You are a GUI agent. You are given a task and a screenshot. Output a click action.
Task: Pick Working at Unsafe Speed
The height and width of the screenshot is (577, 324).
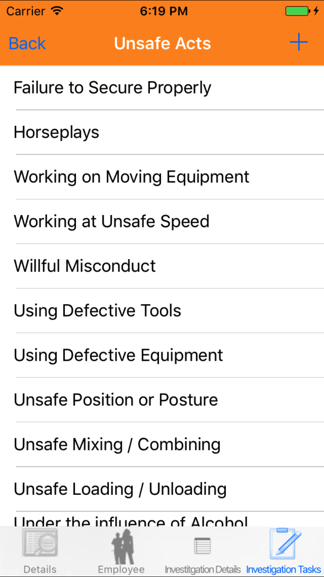click(x=111, y=221)
